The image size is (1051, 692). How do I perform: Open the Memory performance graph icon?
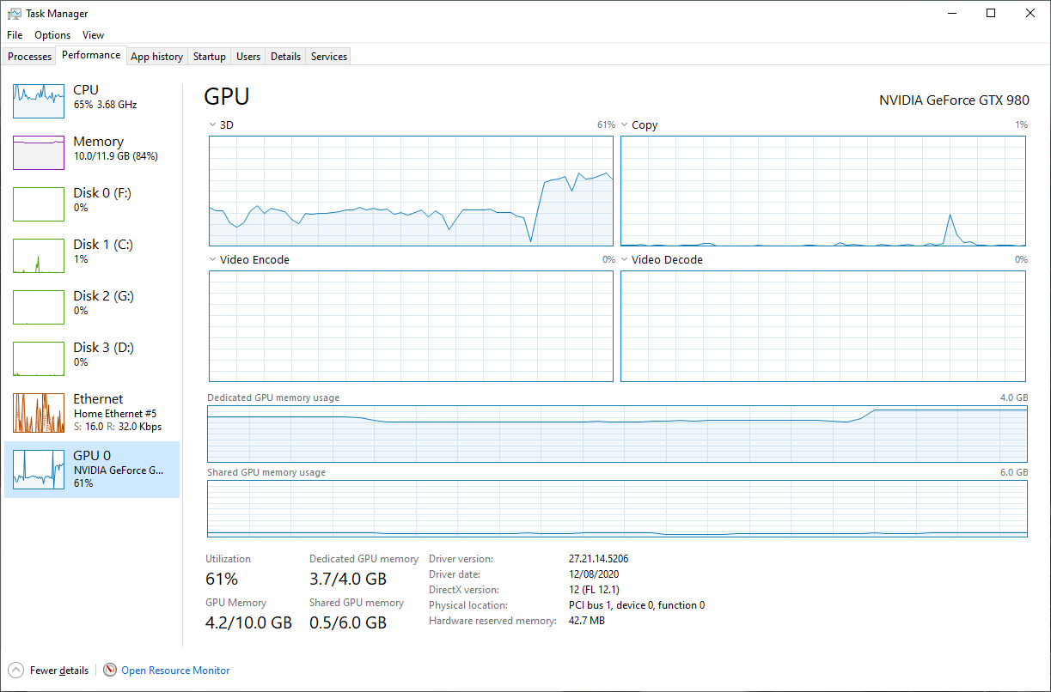coord(39,153)
